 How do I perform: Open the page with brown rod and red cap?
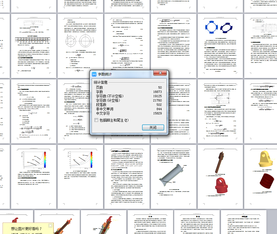coord(220,177)
